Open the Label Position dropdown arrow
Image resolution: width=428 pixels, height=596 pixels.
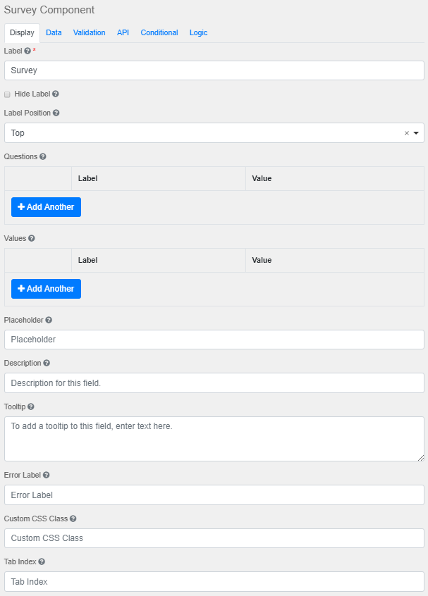tap(416, 133)
